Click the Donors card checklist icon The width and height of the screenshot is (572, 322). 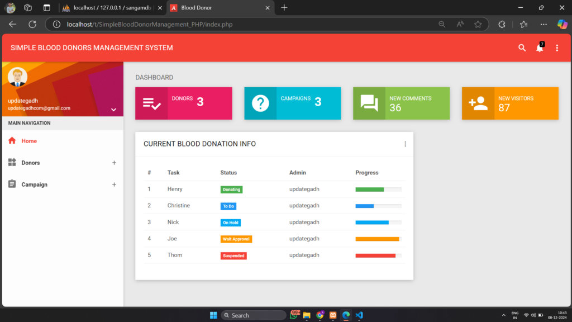[x=151, y=103]
